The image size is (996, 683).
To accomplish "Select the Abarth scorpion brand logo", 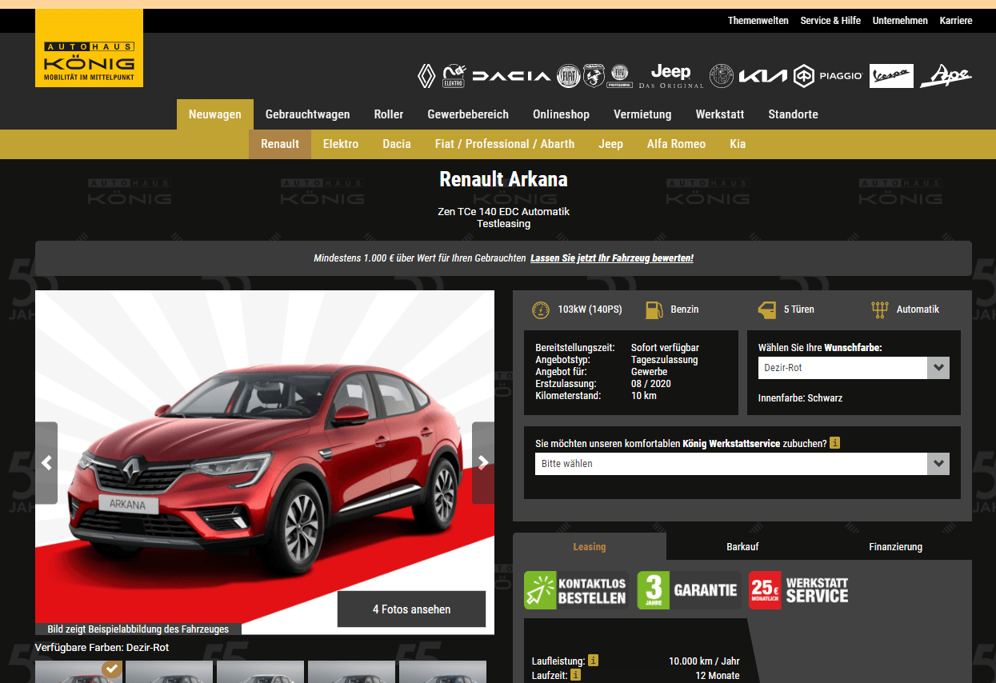I will pyautogui.click(x=593, y=76).
